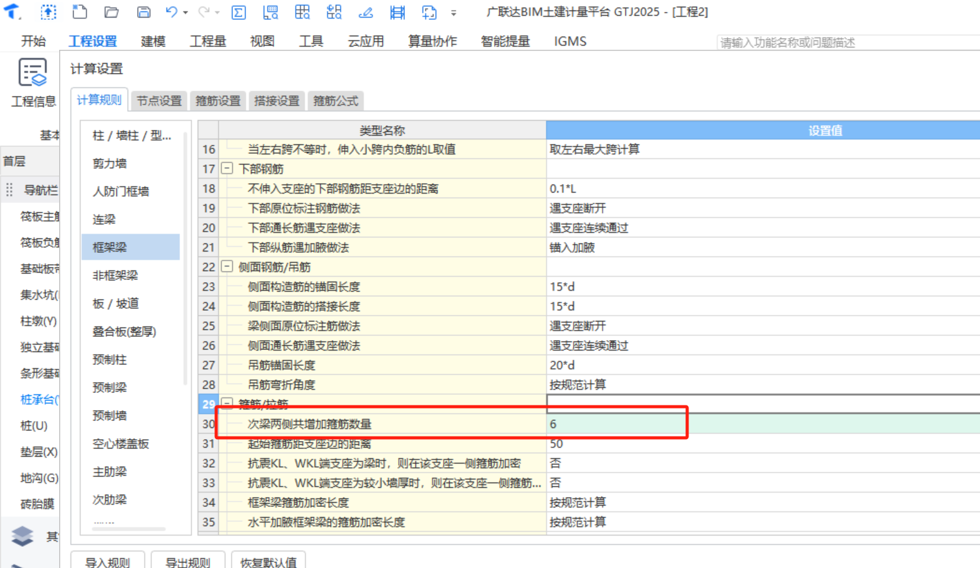Select 桩(U) in the left navigation
Screen dimensions: 980x568
coord(34,426)
